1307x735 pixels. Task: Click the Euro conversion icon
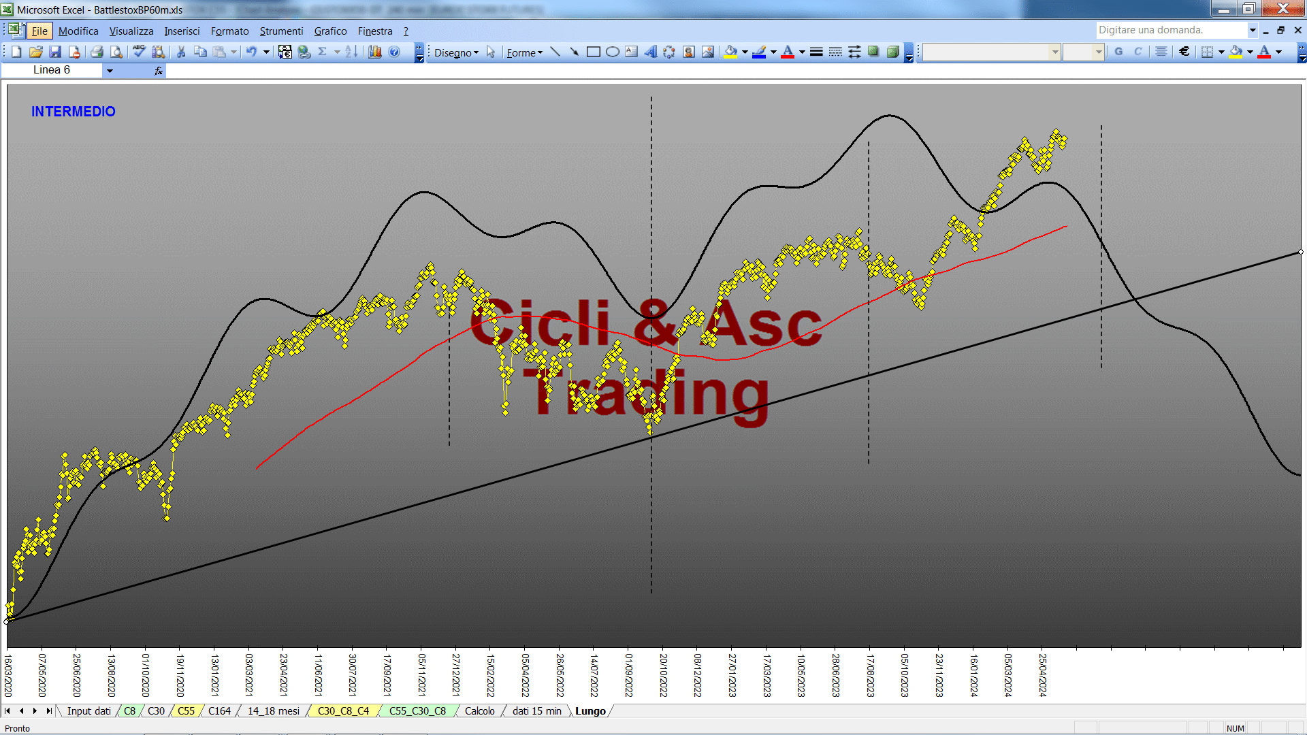tap(285, 52)
